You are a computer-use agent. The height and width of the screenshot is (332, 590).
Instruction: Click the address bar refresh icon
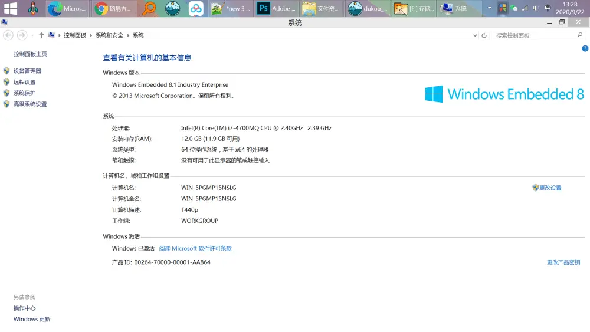(484, 35)
